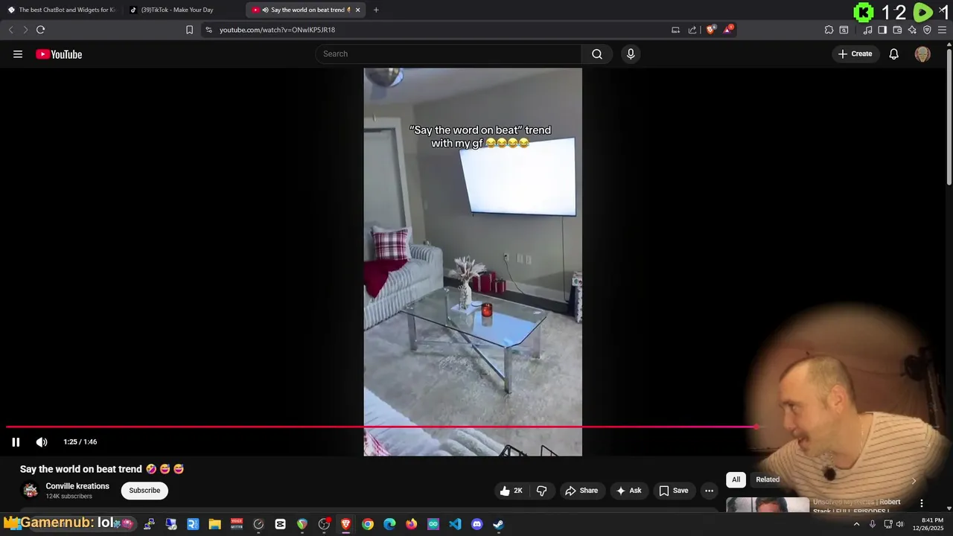Image resolution: width=953 pixels, height=536 pixels.
Task: Open Brave Wallet icon
Action: [x=897, y=30]
